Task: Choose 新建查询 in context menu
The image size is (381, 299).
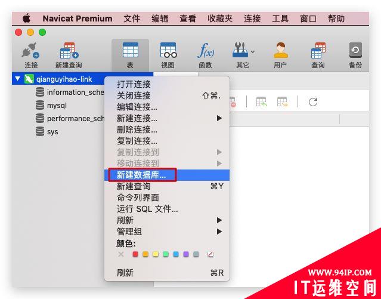Action: click(x=167, y=186)
